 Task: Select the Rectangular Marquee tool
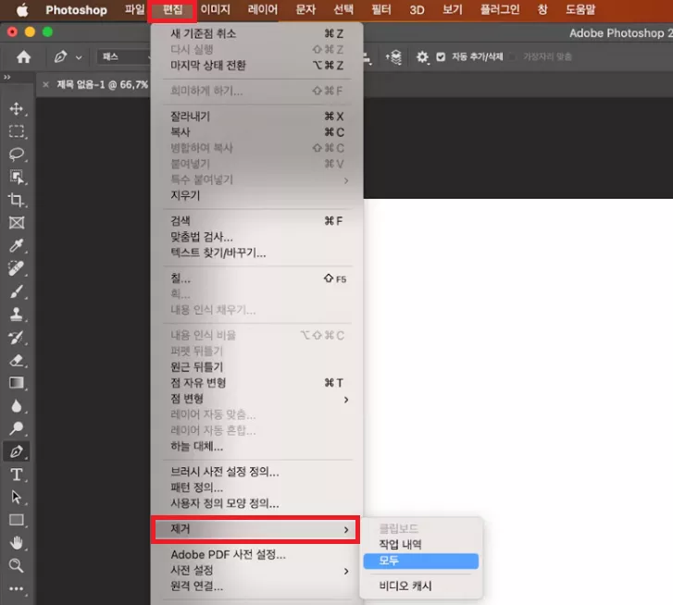coord(17,131)
